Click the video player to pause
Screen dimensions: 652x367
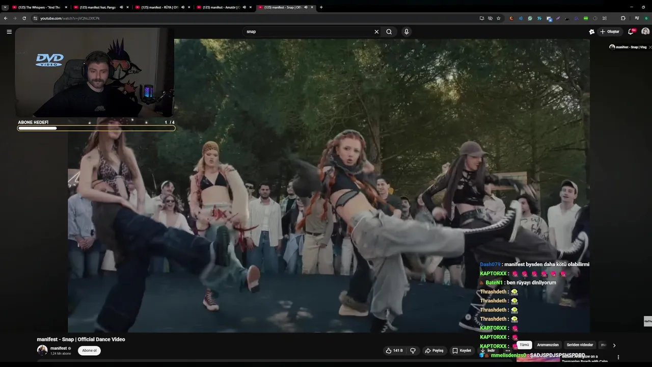(x=329, y=186)
